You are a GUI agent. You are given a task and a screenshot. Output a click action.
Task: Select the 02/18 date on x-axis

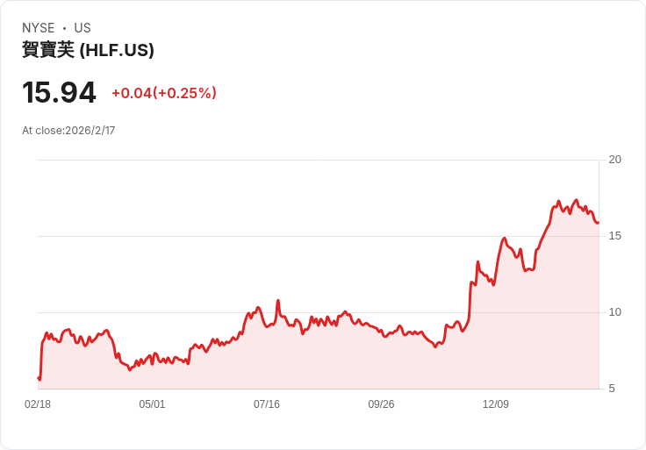pos(38,404)
